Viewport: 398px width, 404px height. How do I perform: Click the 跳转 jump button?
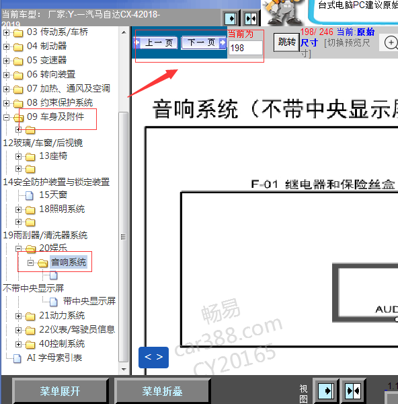(x=286, y=42)
